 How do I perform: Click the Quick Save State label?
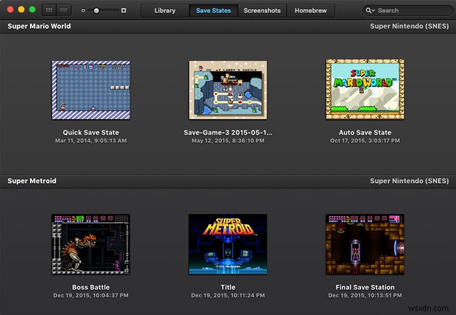pyautogui.click(x=91, y=132)
